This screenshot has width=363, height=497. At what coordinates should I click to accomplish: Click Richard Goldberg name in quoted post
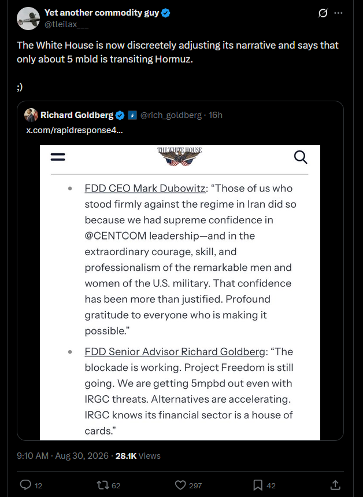tap(77, 115)
